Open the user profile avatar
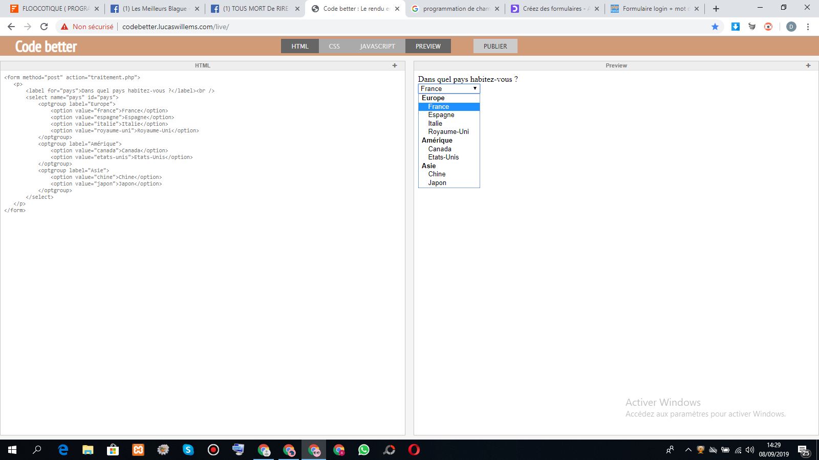Viewport: 819px width, 460px height. pyautogui.click(x=791, y=27)
